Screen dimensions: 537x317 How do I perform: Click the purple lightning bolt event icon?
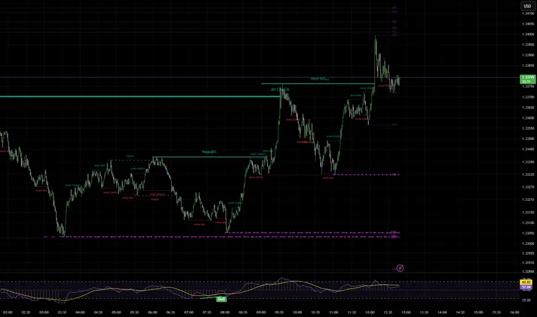pyautogui.click(x=400, y=268)
